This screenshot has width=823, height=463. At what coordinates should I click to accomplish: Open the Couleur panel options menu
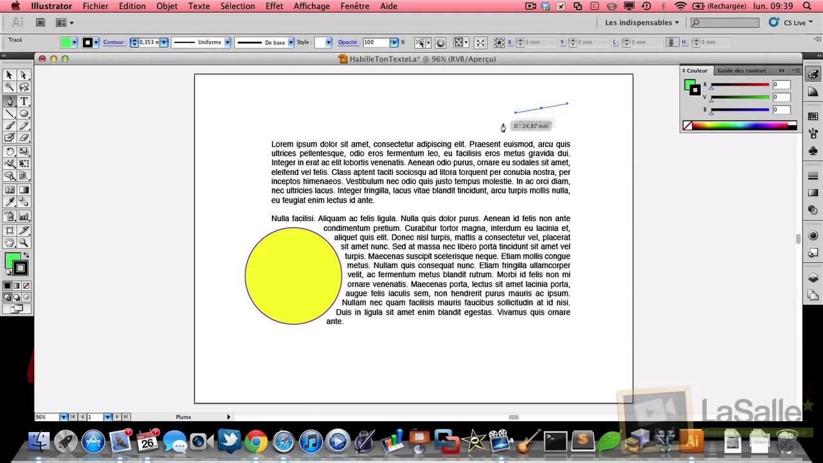click(x=797, y=71)
